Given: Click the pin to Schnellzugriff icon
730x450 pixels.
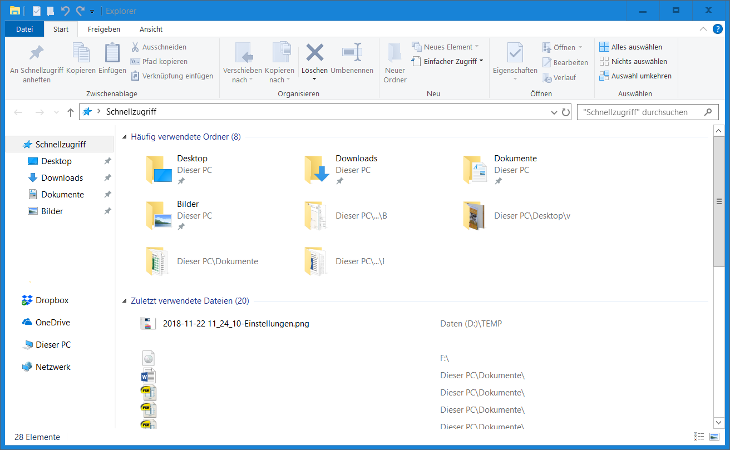Looking at the screenshot, I should [x=37, y=53].
